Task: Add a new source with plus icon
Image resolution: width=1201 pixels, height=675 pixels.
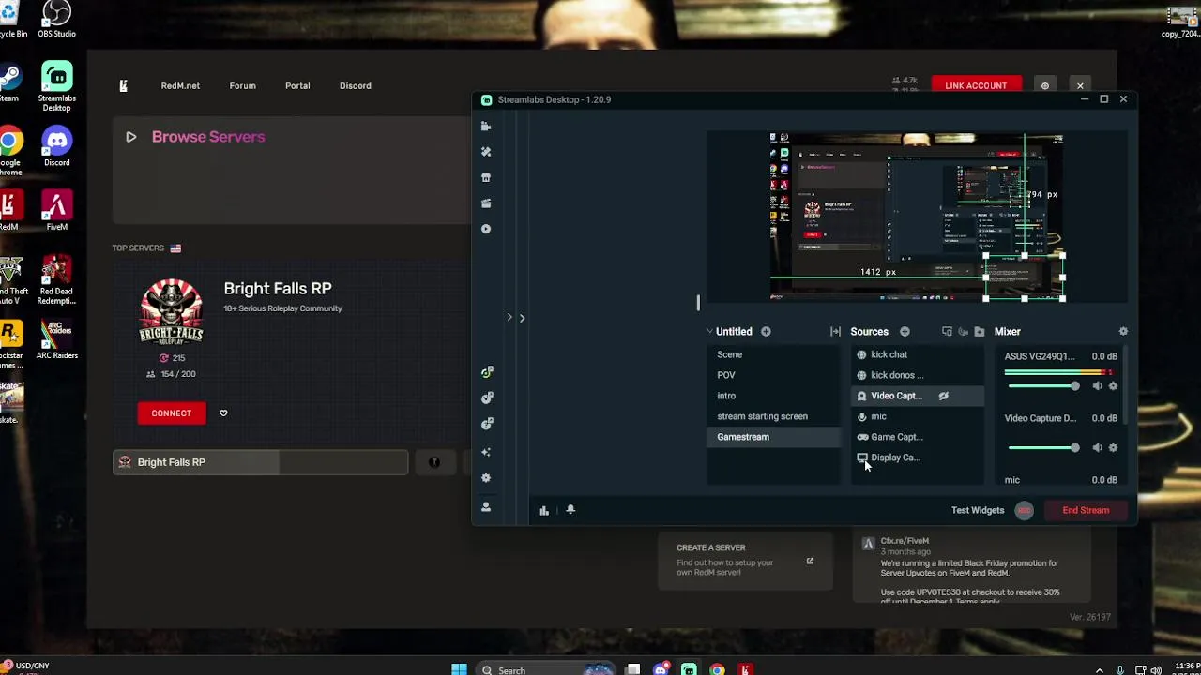Action: click(x=905, y=331)
